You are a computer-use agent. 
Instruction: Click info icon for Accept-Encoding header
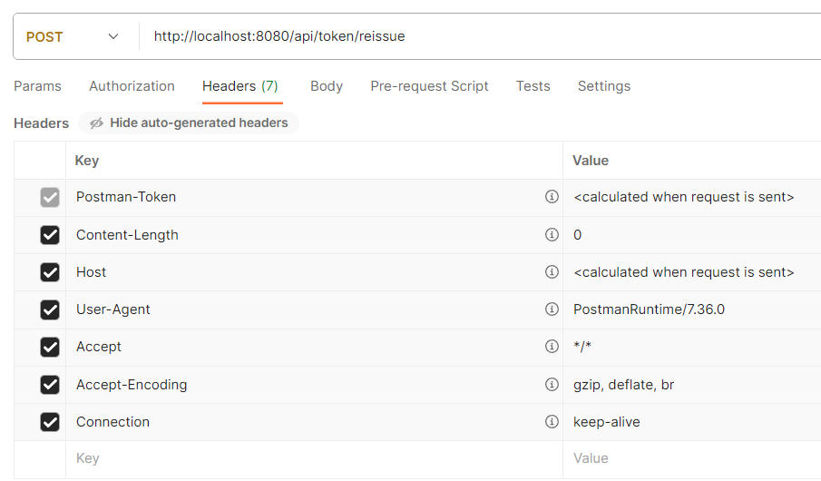point(552,384)
